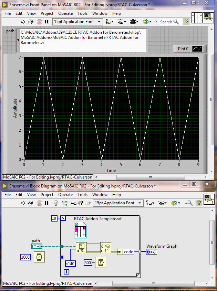Click Wait (ms) node wired to 500
Viewport: 217px width, 291px height.
pos(101,262)
